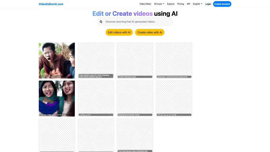Expand the English language dropdown
Screen dimensions: 270x152
197,4
